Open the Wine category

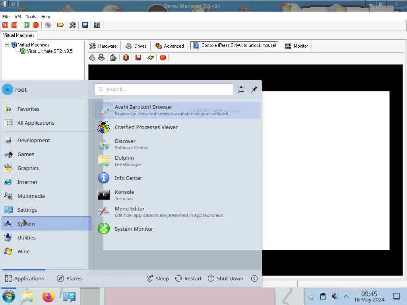pos(47,251)
